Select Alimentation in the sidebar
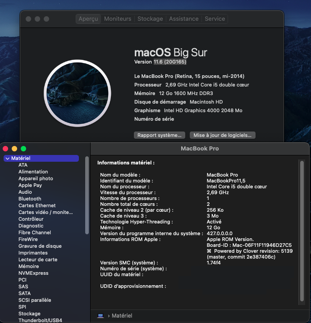This screenshot has width=311, height=323. (33, 172)
